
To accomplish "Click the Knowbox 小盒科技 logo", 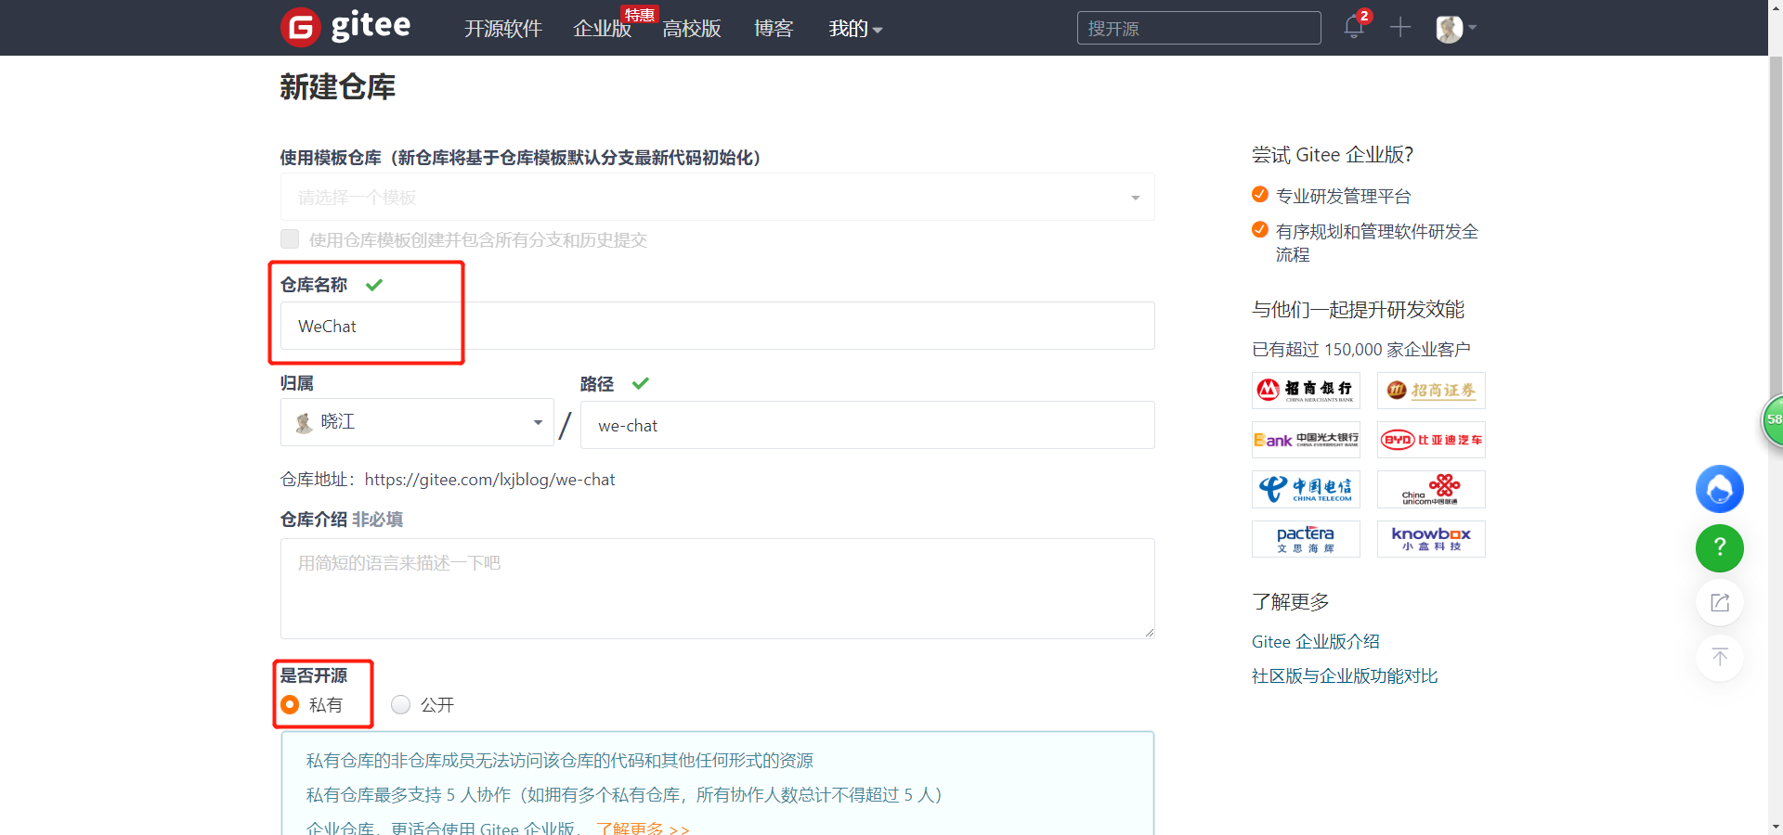I will coord(1431,539).
